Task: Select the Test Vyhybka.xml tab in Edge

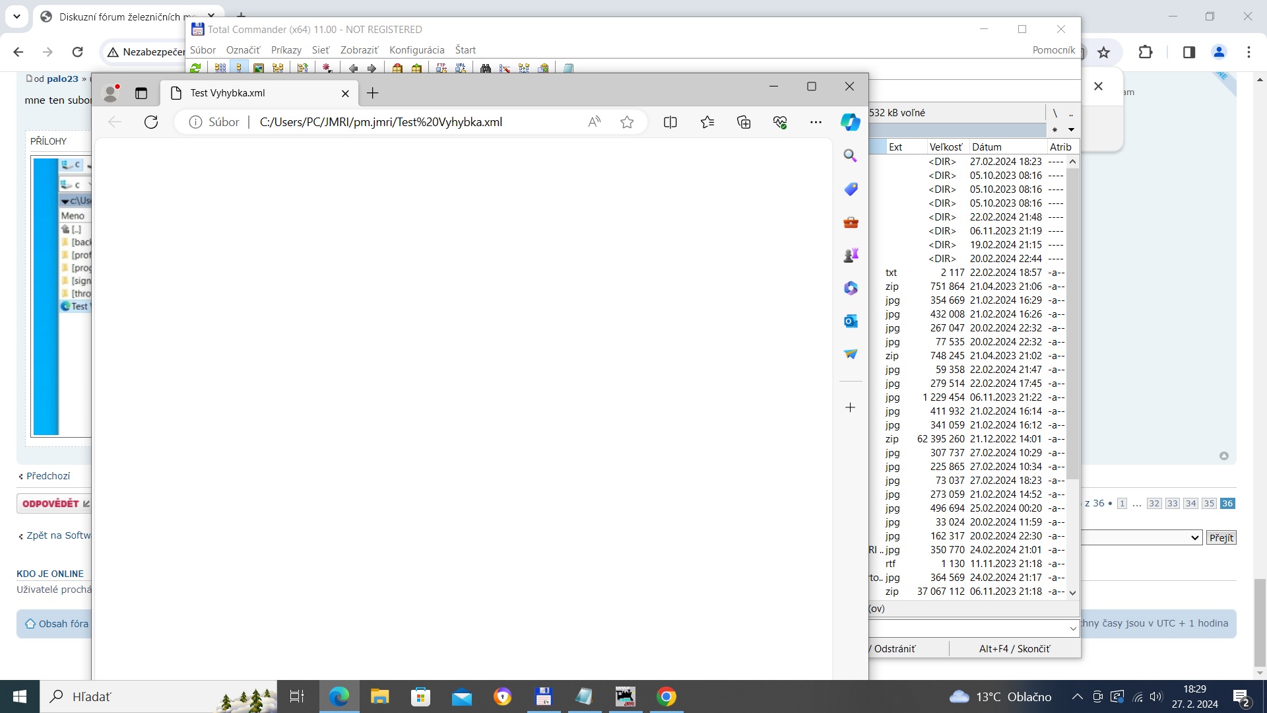Action: point(260,93)
